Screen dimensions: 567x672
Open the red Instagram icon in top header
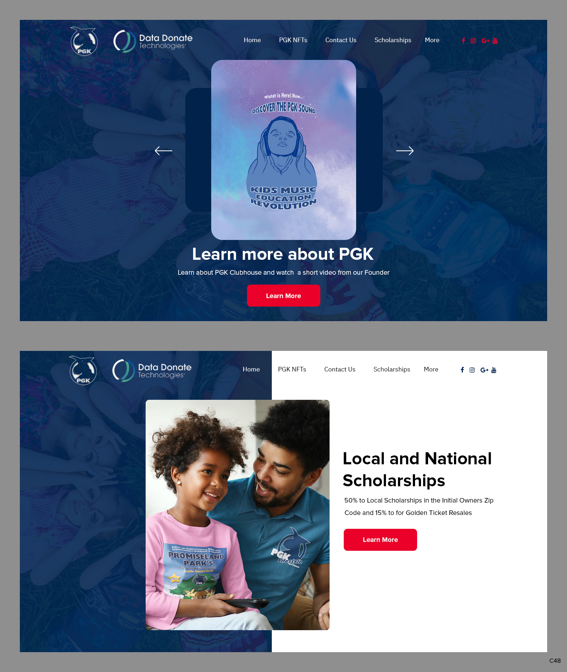click(x=473, y=41)
